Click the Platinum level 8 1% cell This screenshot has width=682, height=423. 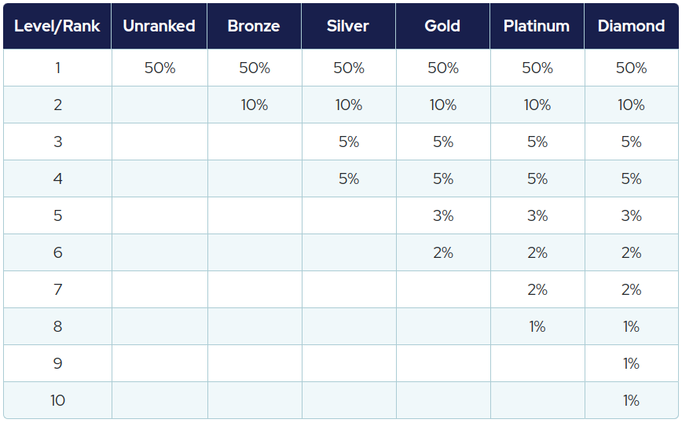[537, 326]
